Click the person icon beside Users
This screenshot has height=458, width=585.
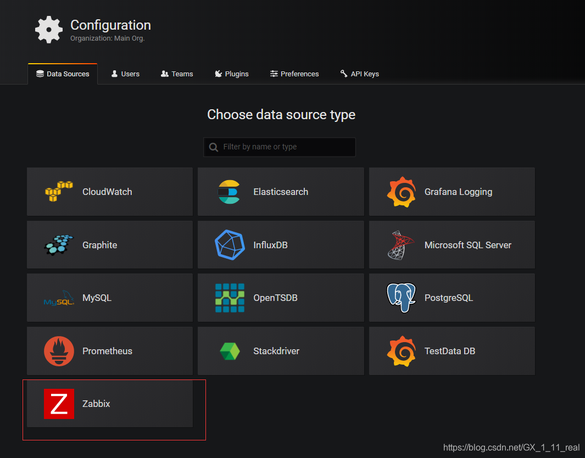tap(115, 74)
